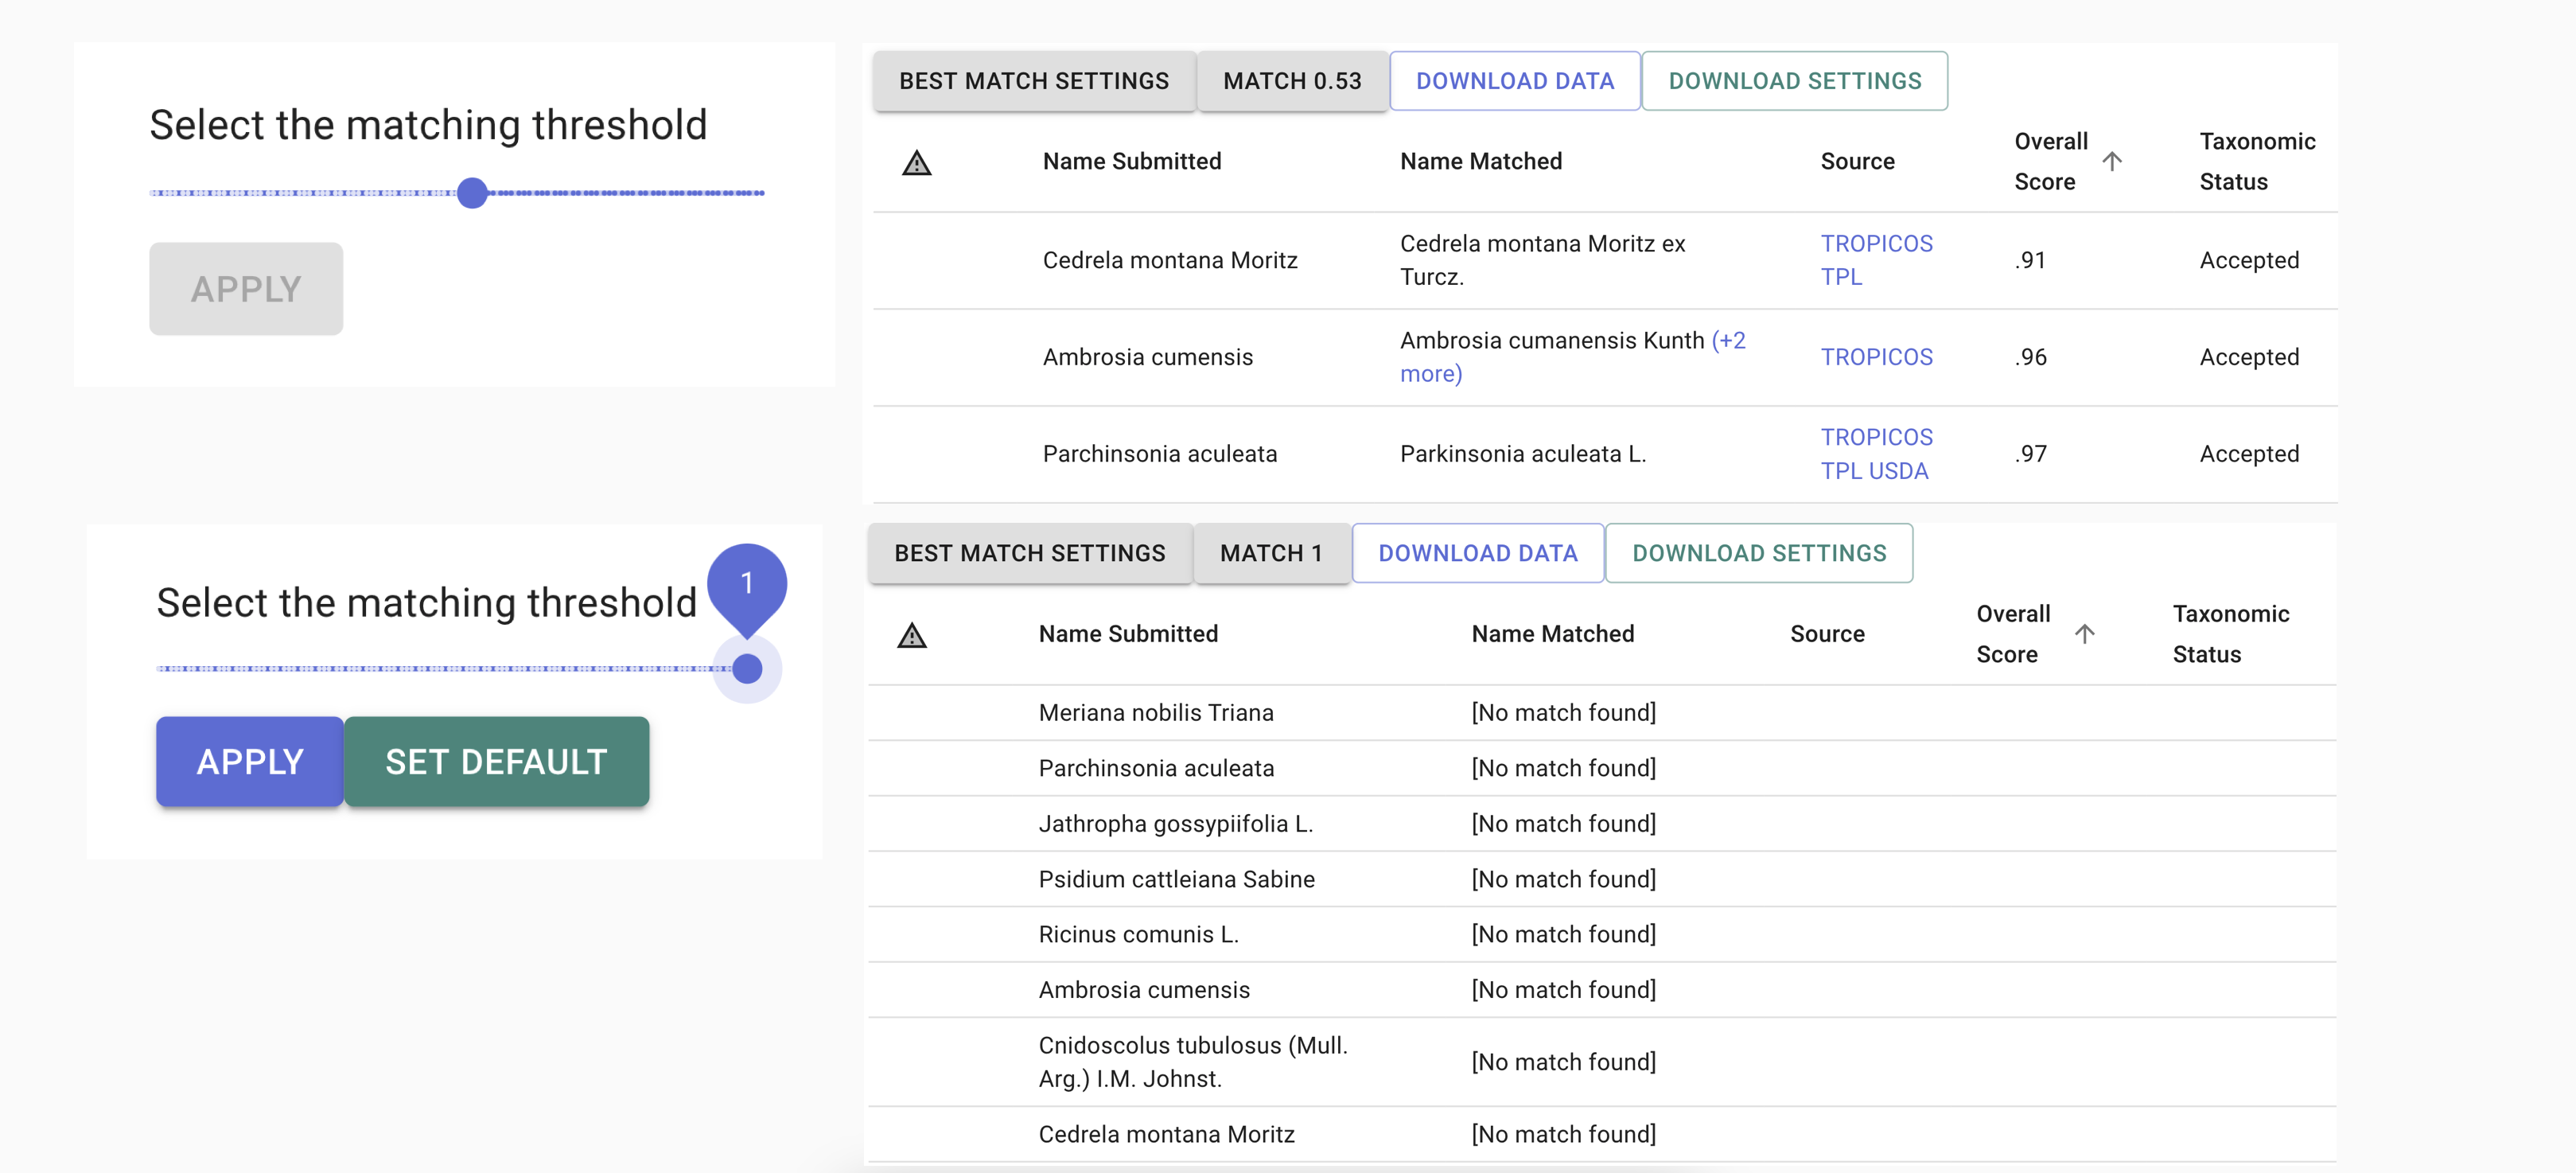This screenshot has height=1173, width=2576.
Task: Click upper Download Data button
Action: [1514, 81]
